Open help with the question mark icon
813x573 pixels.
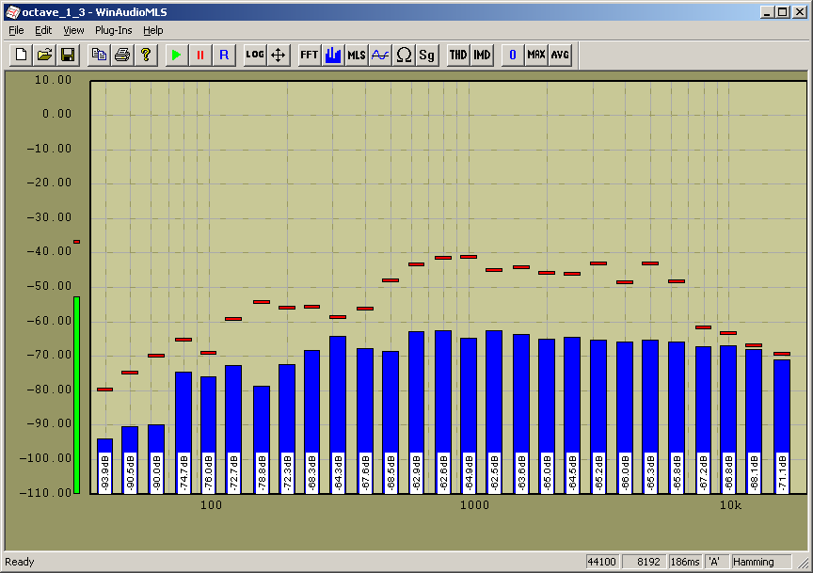(145, 55)
